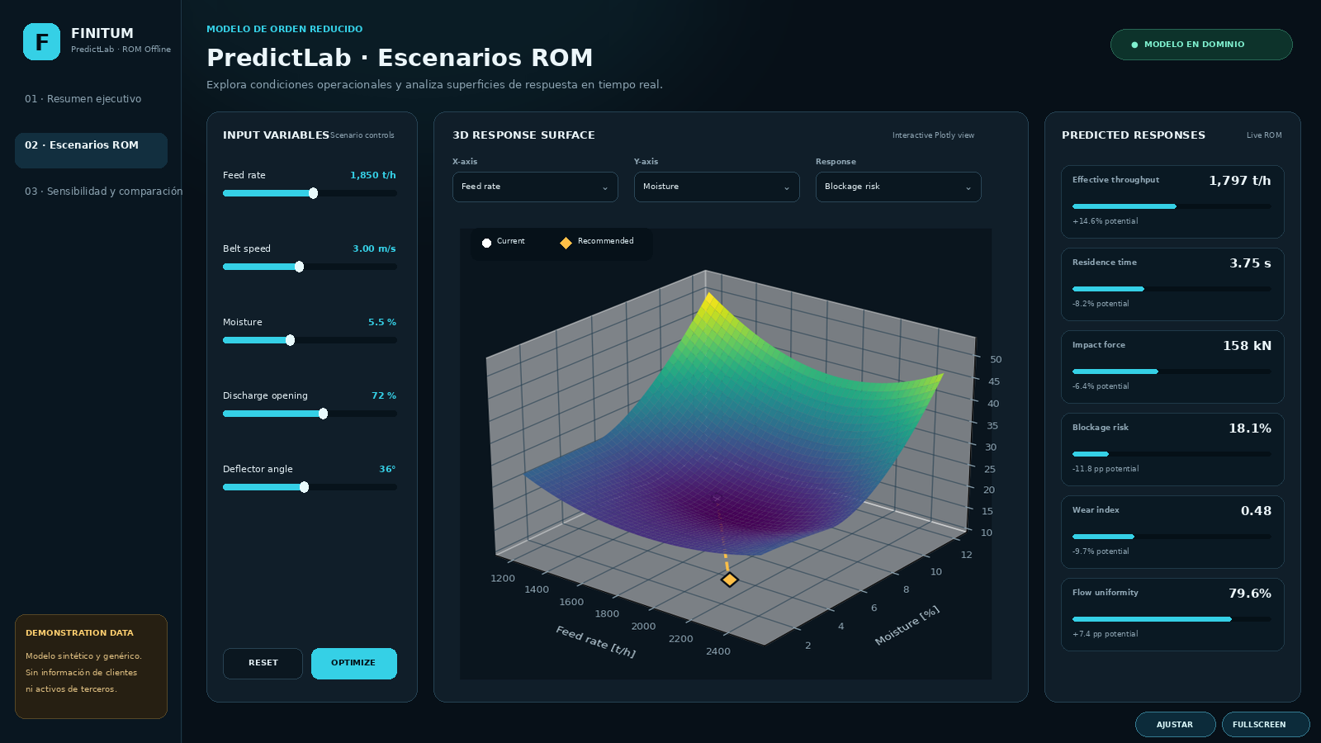Screen dimensions: 1321x743
Task: Click the green Modelo en dominio status dot
Action: pyautogui.click(x=1134, y=45)
